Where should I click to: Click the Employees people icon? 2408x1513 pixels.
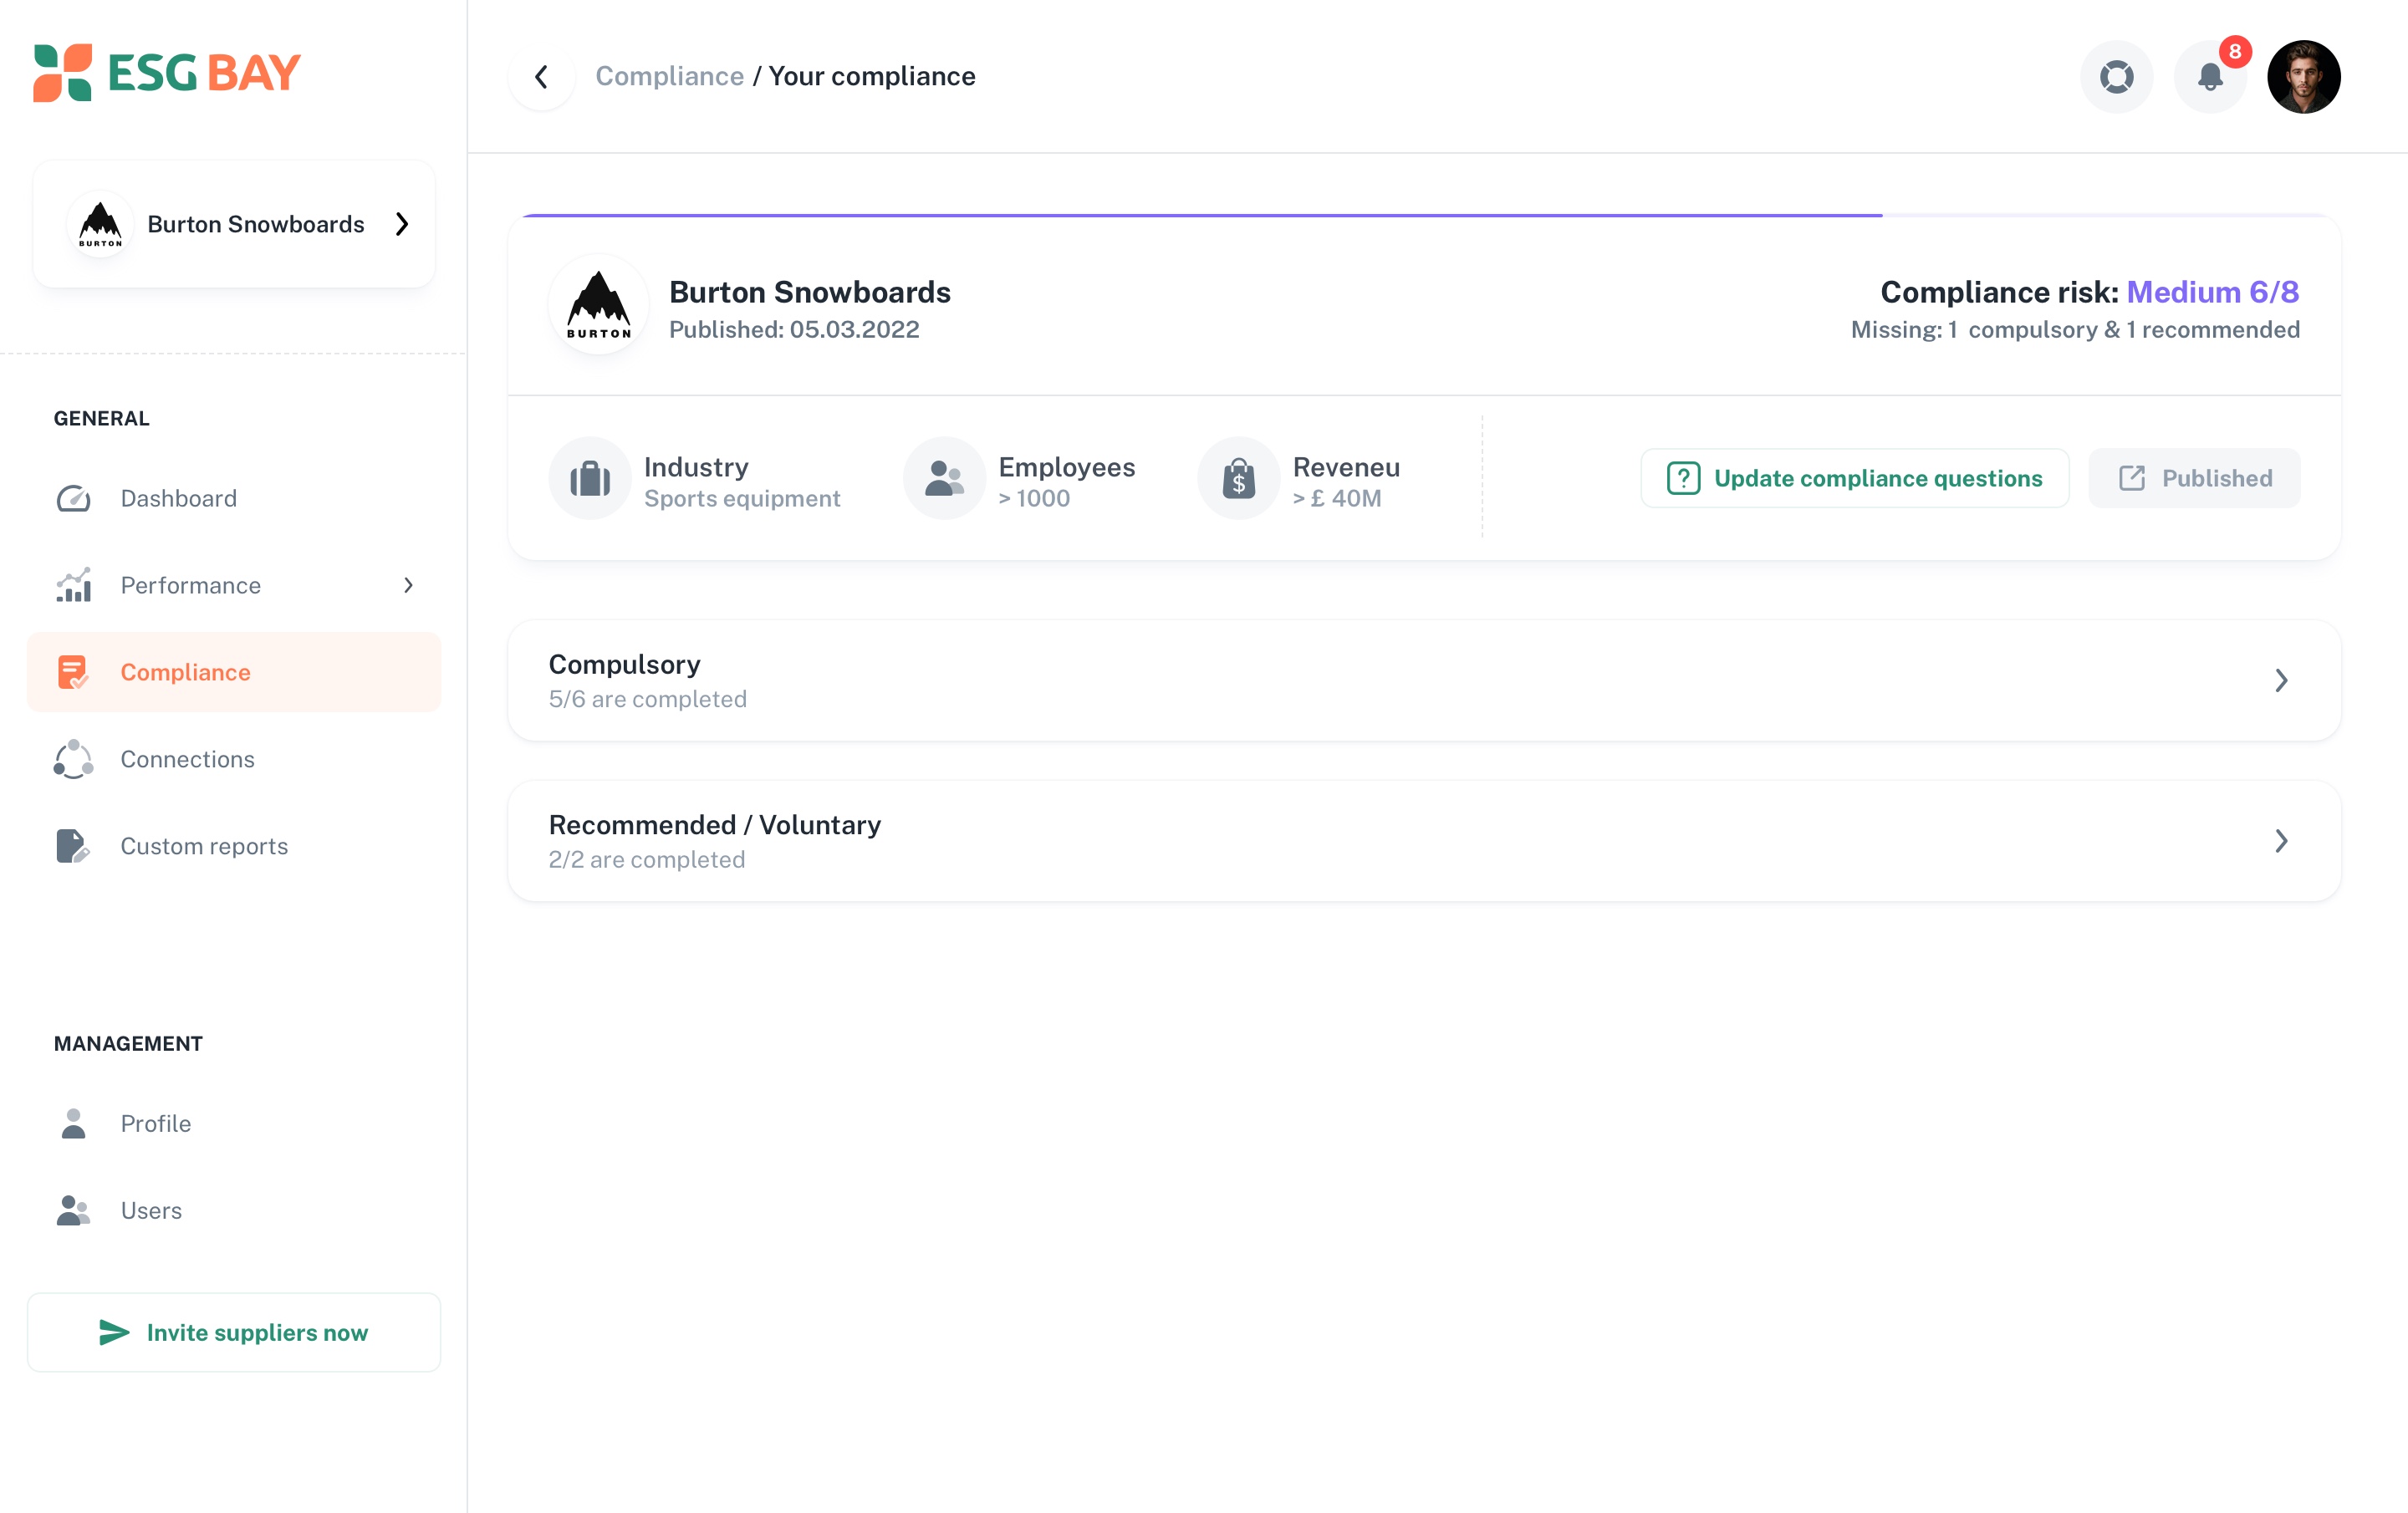(944, 478)
